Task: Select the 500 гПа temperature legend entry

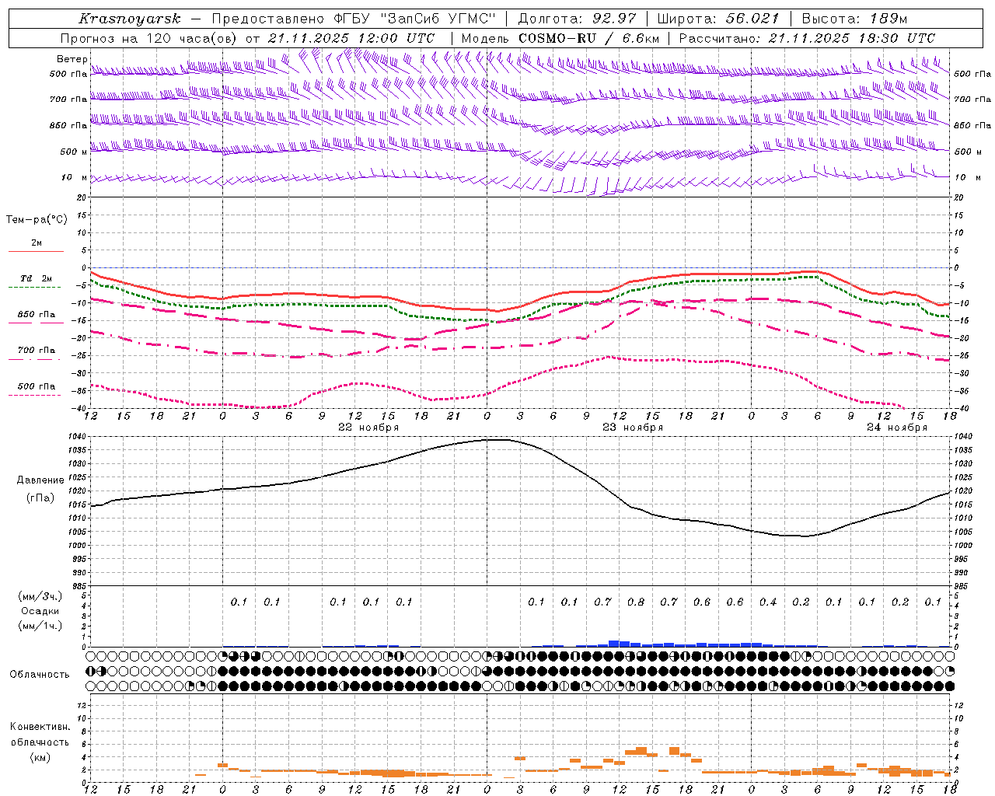Action: (36, 386)
